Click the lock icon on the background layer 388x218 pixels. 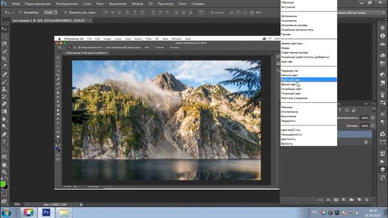point(366,142)
